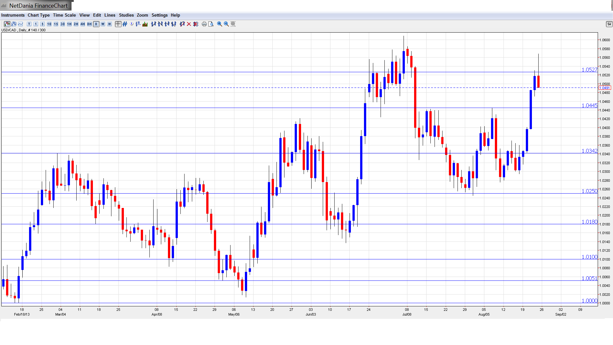Select the Daily time scale button
613x345 pixels.
pyautogui.click(x=96, y=24)
